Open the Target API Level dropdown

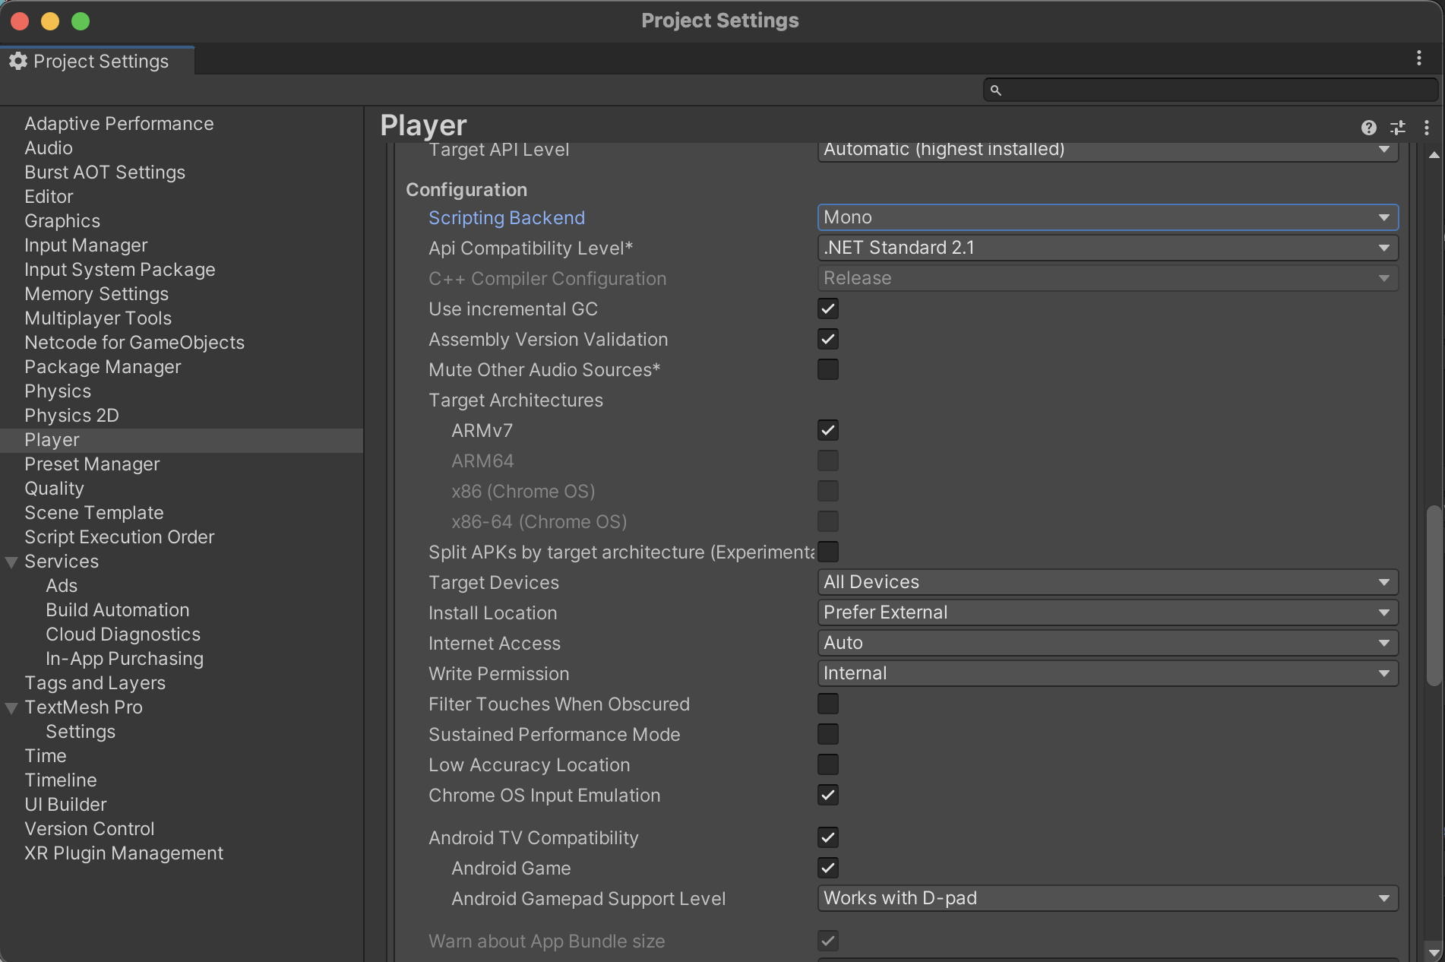[x=1108, y=150]
